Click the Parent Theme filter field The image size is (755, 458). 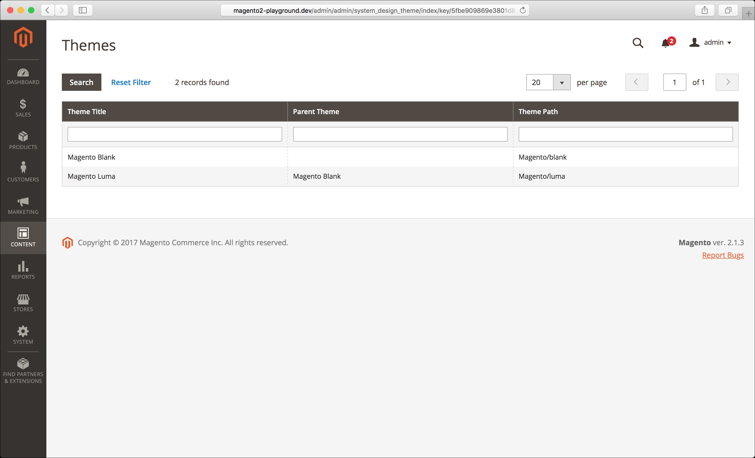[x=400, y=135]
